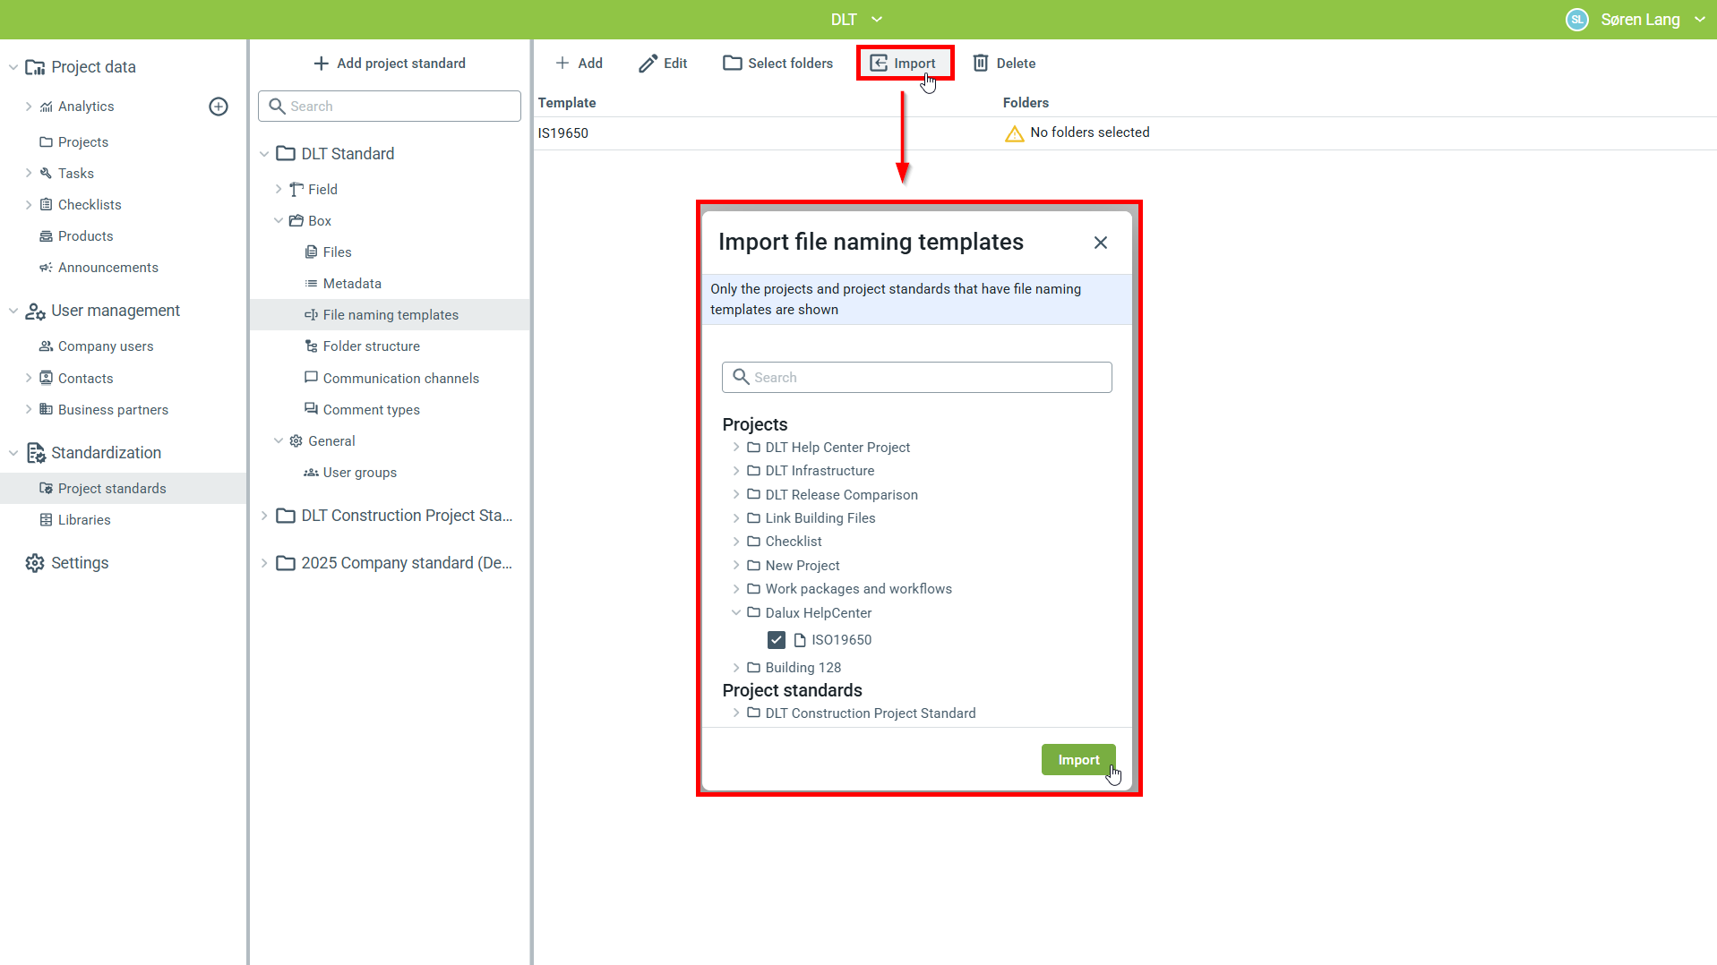Click the Select folders icon
The width and height of the screenshot is (1717, 965).
click(x=732, y=64)
